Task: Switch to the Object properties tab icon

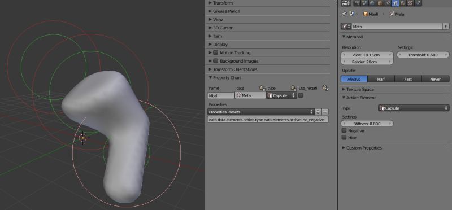Action: click(380, 3)
